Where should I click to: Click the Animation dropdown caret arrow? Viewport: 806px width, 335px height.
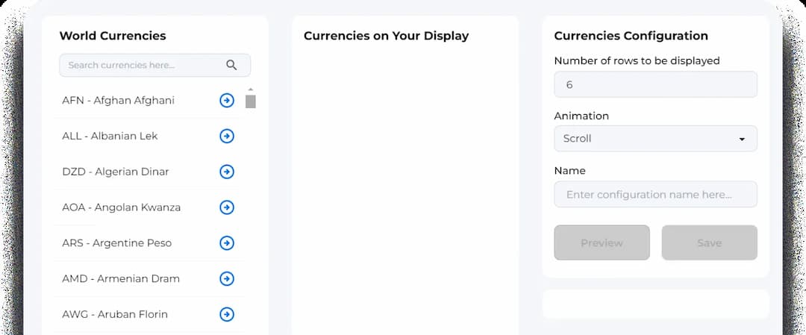(742, 140)
